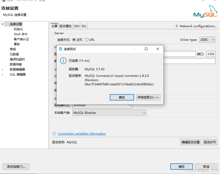Click the 端口 3306 input field
The height and width of the screenshot is (174, 220).
(x=211, y=54)
